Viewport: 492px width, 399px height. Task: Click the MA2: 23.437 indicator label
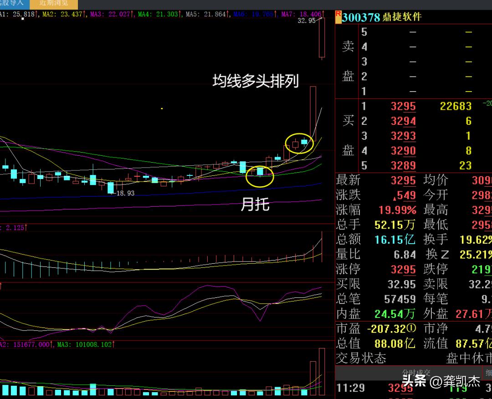click(x=64, y=14)
